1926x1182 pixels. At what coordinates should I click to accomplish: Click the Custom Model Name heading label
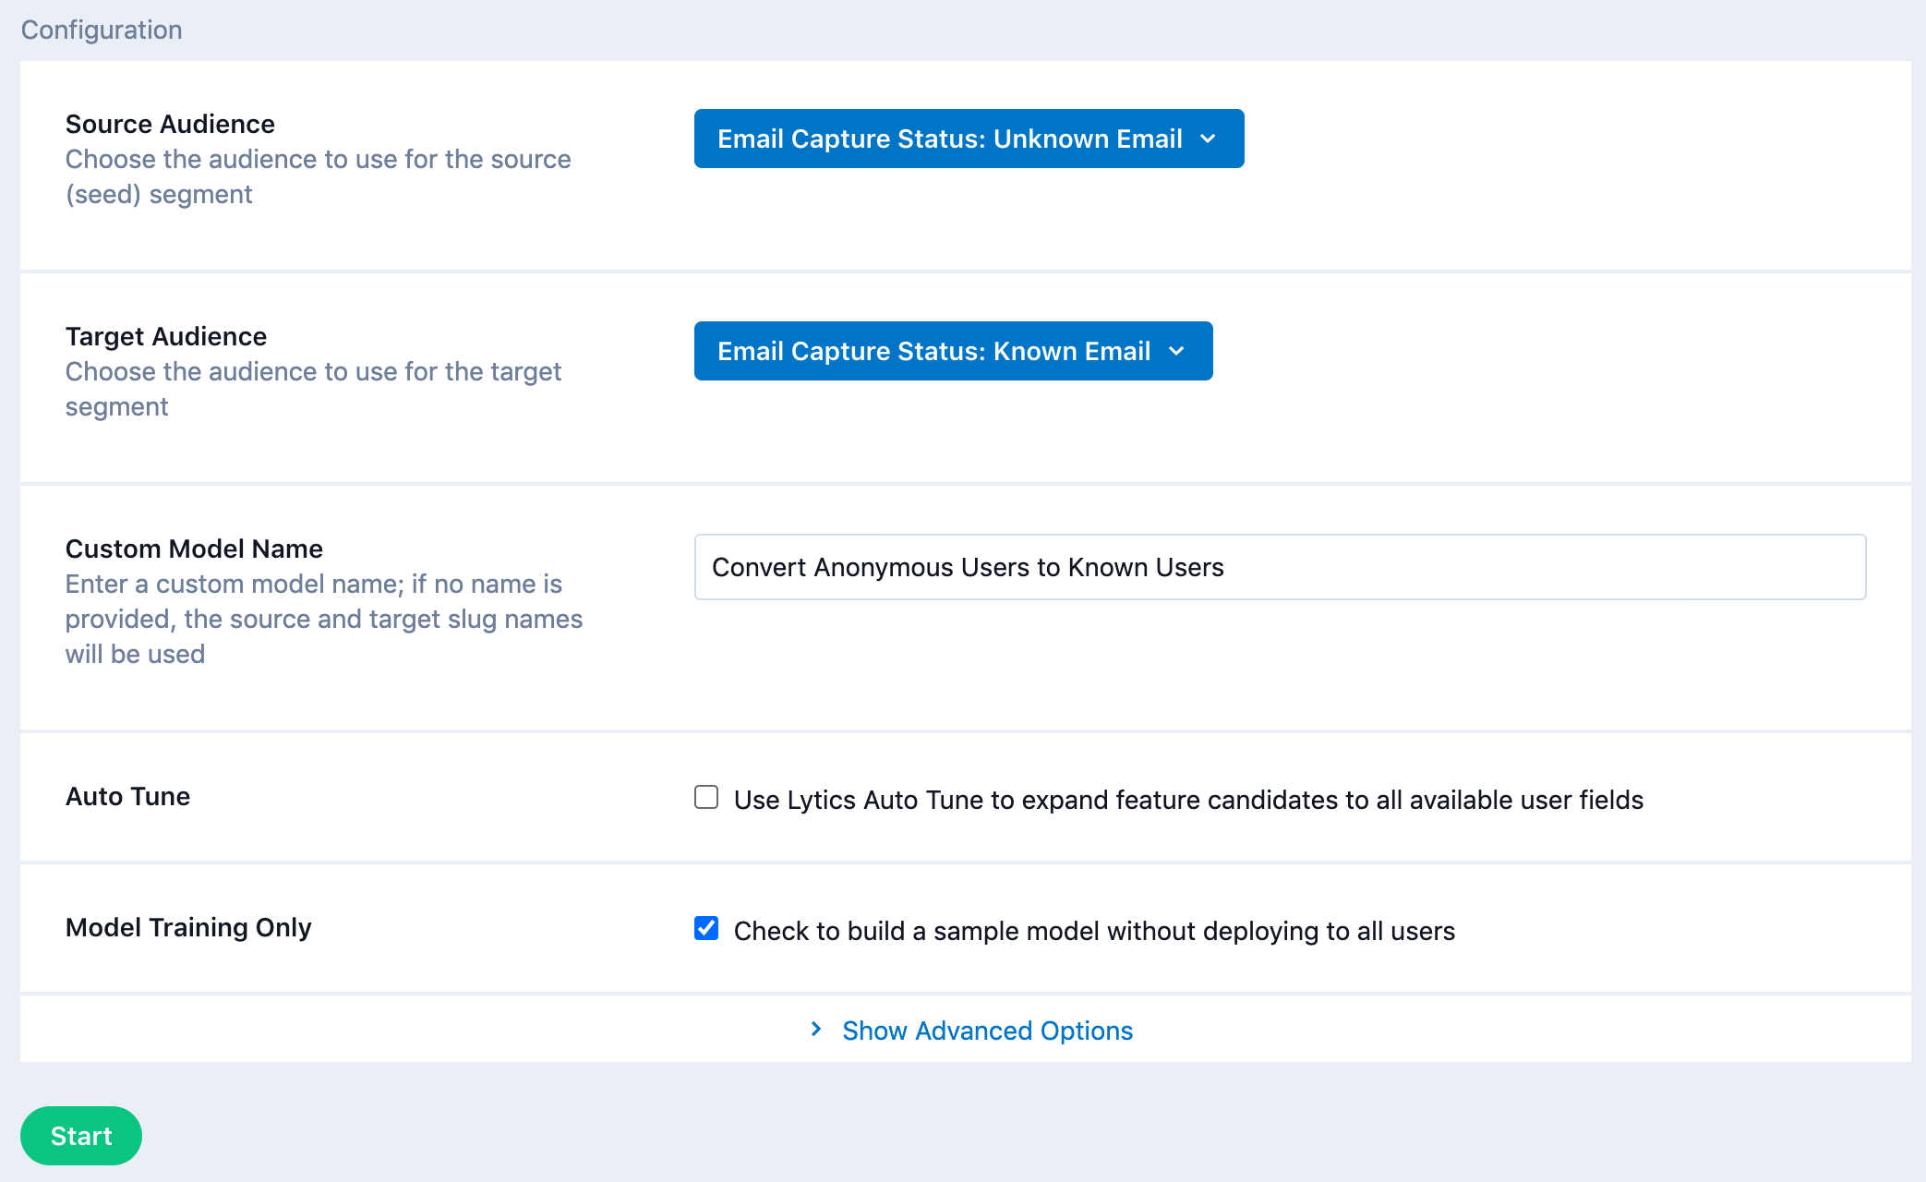(x=194, y=549)
